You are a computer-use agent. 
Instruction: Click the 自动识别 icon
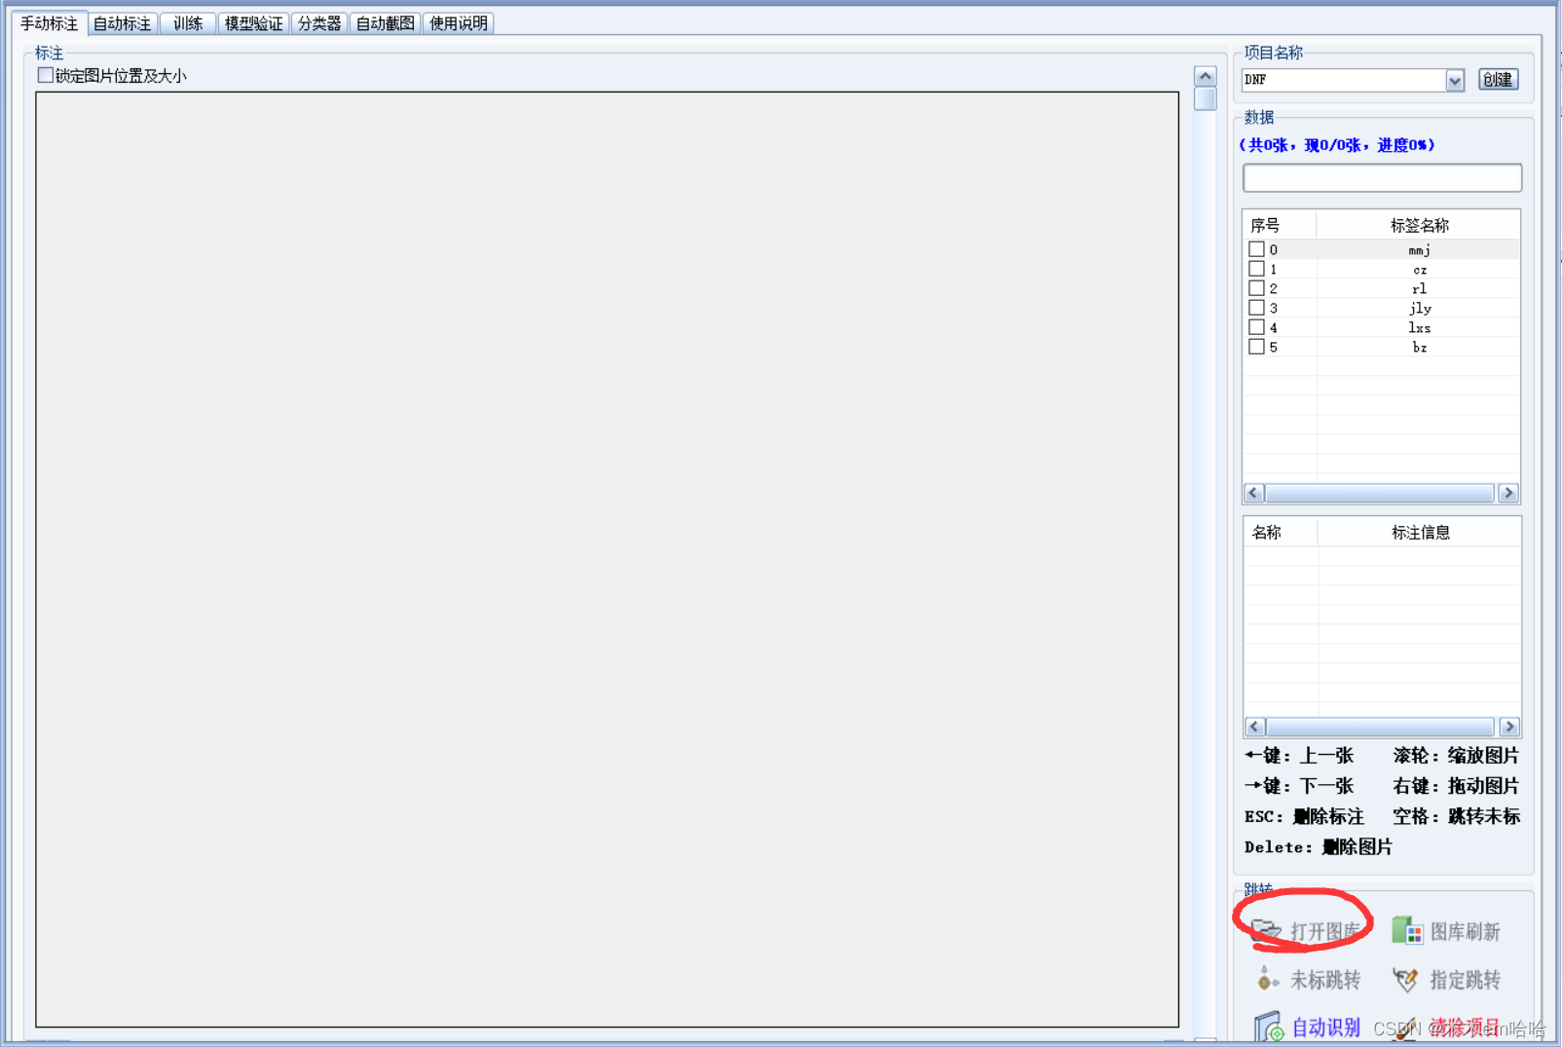pyautogui.click(x=1268, y=1027)
